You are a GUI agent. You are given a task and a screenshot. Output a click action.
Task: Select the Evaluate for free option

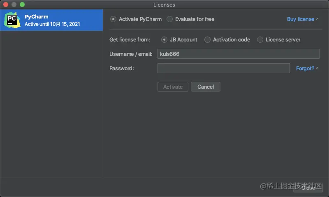(169, 19)
